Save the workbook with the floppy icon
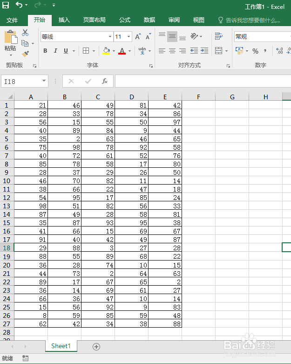 [6, 5]
